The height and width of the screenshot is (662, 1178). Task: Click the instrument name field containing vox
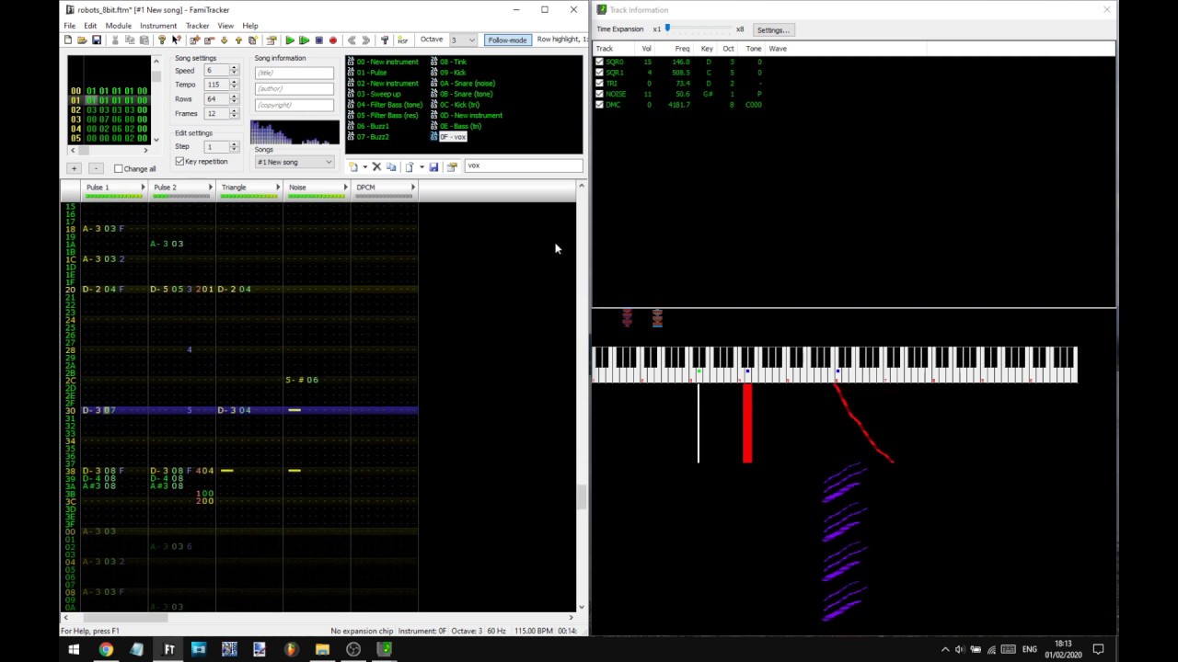523,165
